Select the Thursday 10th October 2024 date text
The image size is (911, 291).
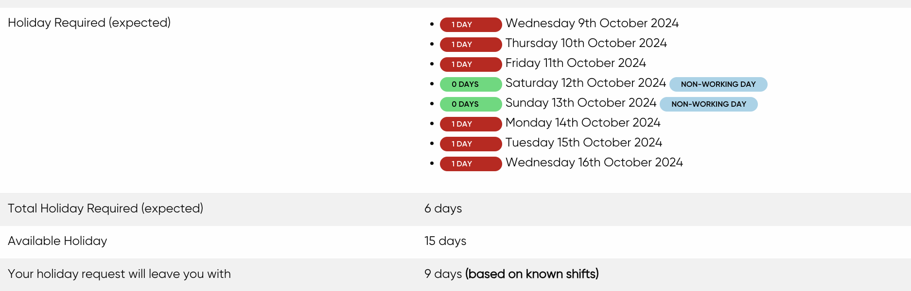[x=586, y=43]
